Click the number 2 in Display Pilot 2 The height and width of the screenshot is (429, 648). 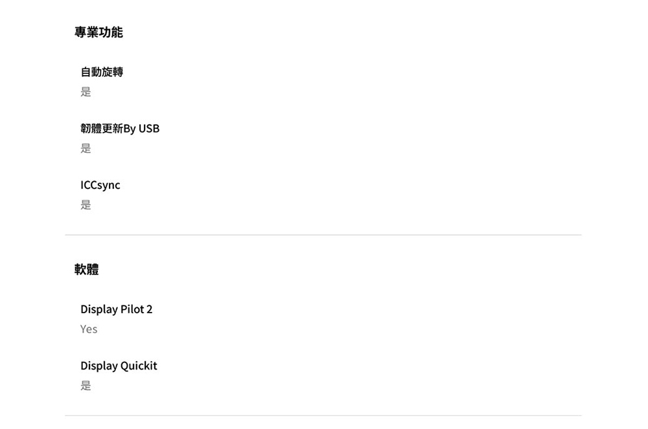[149, 309]
